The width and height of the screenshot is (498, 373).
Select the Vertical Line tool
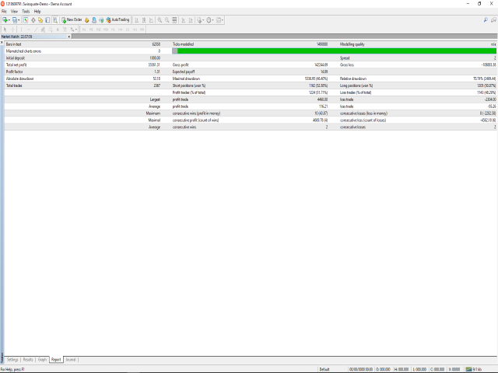pos(21,30)
